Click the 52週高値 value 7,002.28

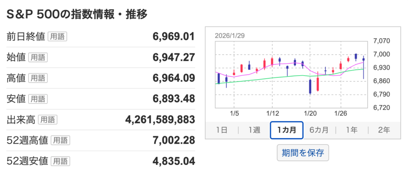(x=174, y=140)
